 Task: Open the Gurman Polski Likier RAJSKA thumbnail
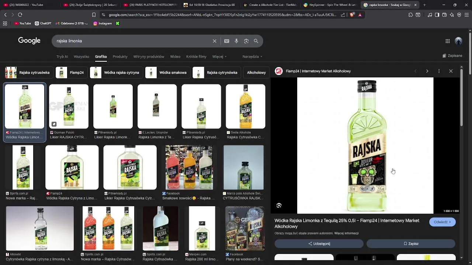[x=69, y=106]
